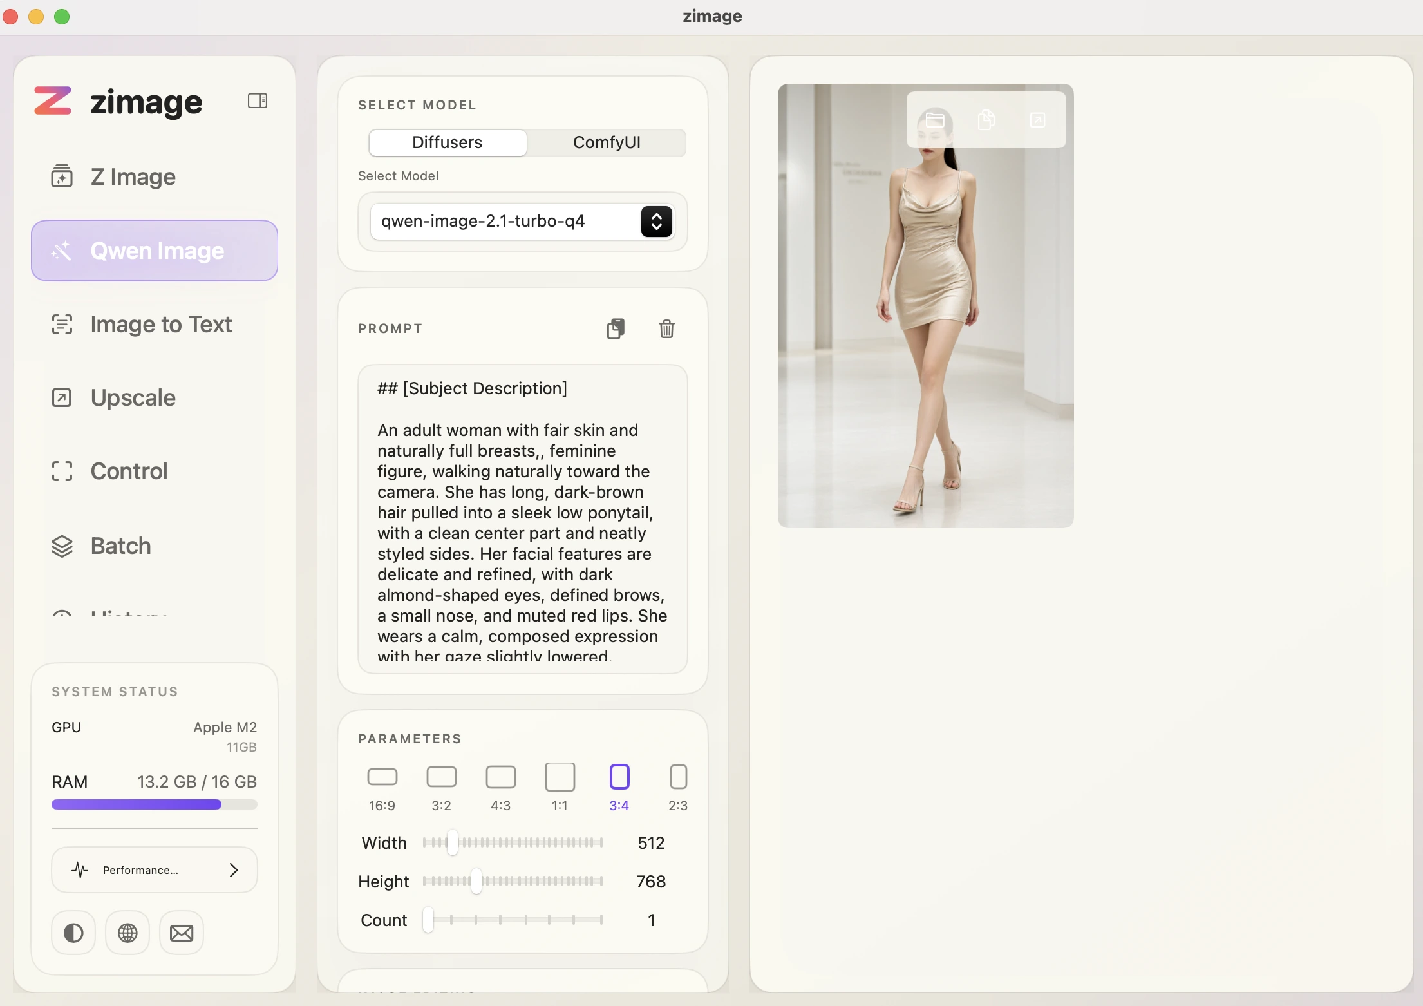Select the 16:9 aspect ratio

click(x=382, y=787)
